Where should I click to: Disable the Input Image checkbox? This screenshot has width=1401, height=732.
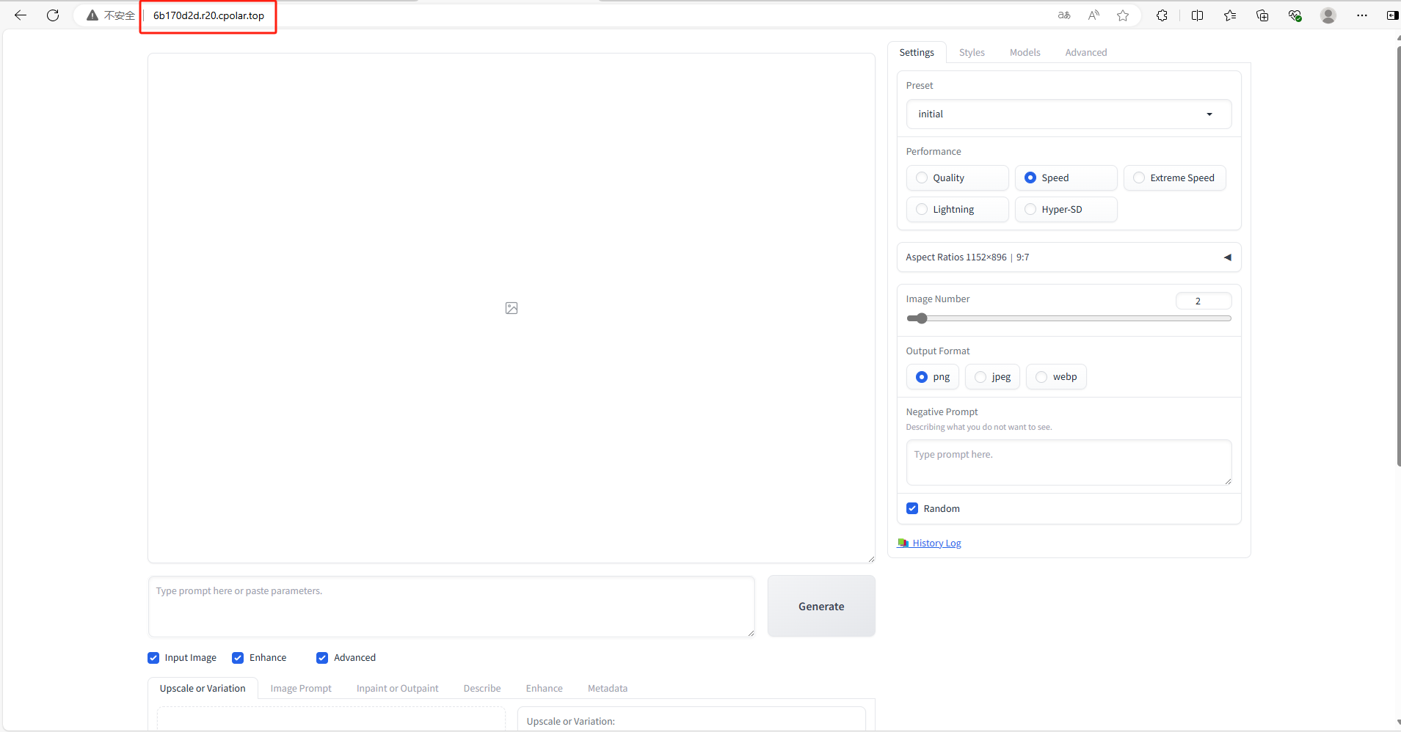click(153, 658)
